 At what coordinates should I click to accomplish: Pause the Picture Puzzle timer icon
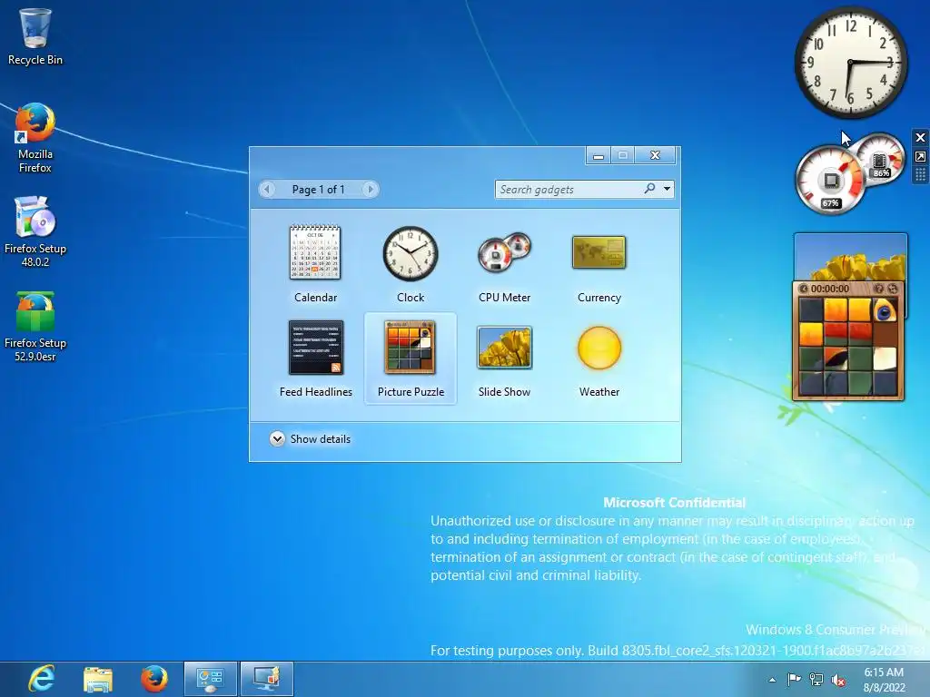pos(804,289)
